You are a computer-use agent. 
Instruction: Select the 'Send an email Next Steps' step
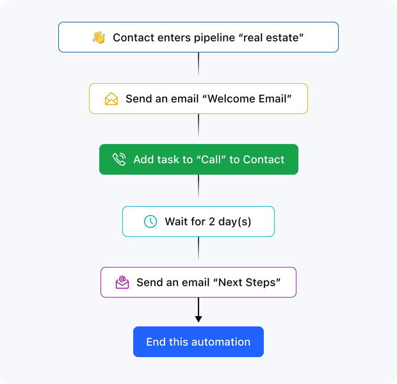199,282
